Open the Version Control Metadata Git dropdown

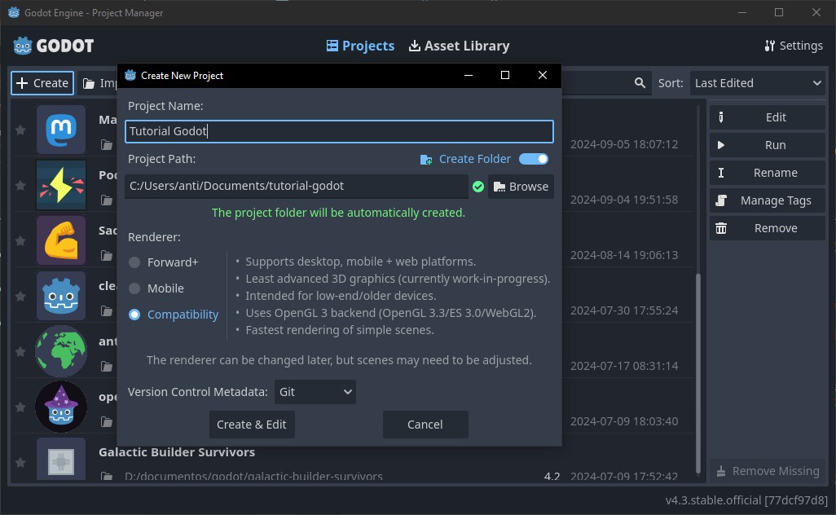[x=315, y=392]
